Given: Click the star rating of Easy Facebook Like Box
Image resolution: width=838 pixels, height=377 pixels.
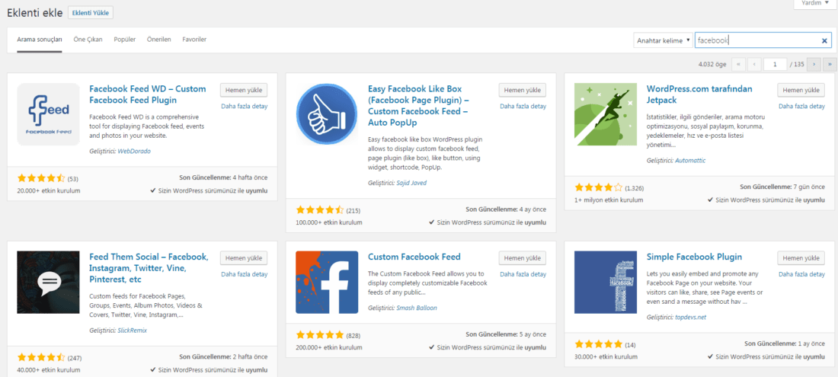Looking at the screenshot, I should [x=320, y=210].
